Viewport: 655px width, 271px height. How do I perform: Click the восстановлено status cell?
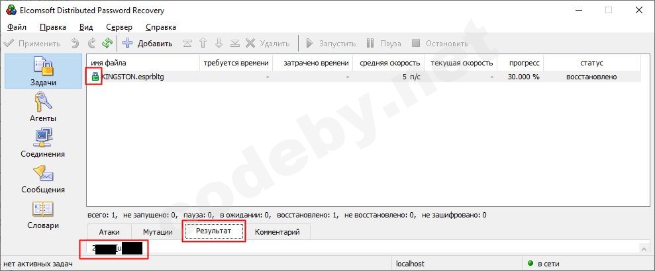click(x=591, y=77)
